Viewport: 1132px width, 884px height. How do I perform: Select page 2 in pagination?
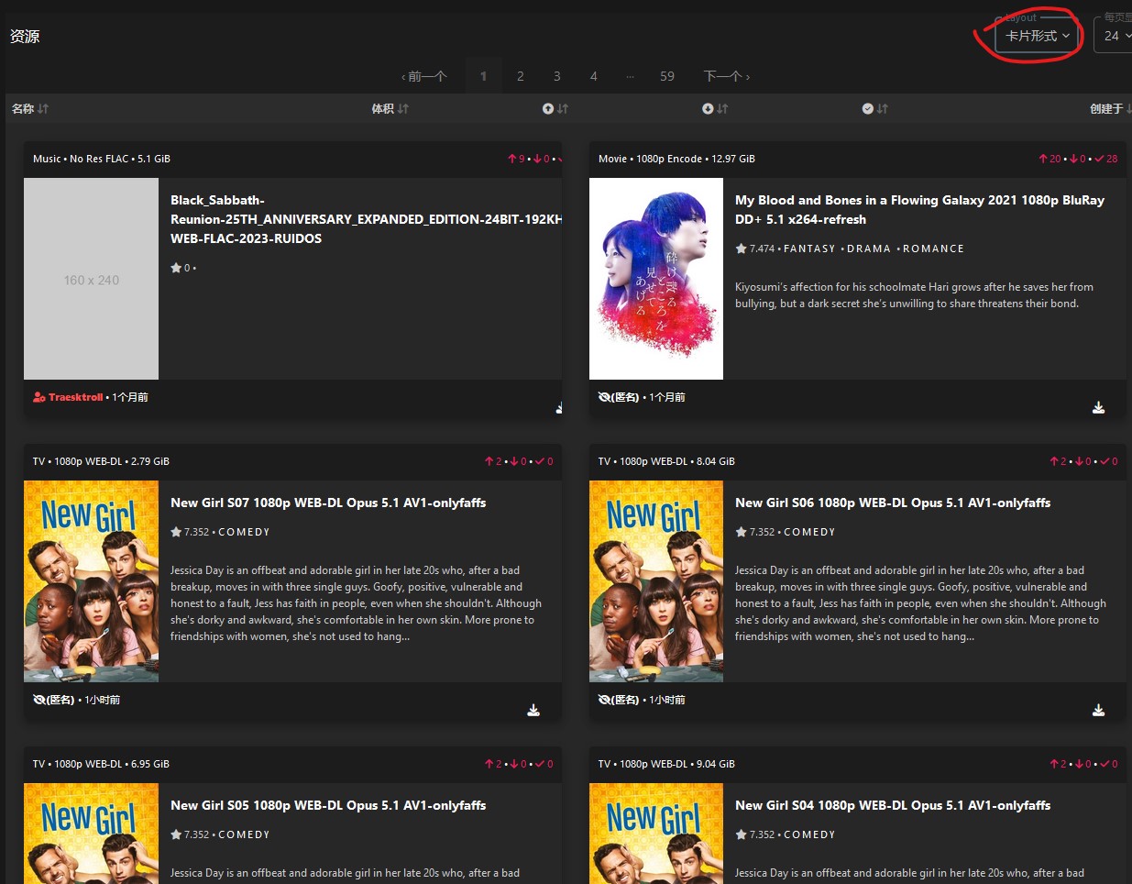(520, 76)
